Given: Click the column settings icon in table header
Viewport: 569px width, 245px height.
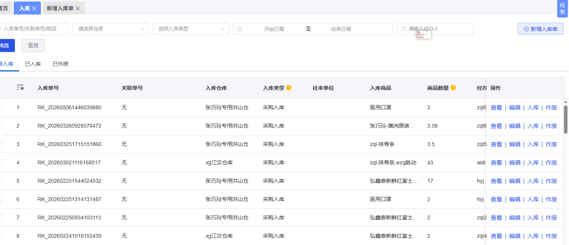Looking at the screenshot, I should 21,87.
